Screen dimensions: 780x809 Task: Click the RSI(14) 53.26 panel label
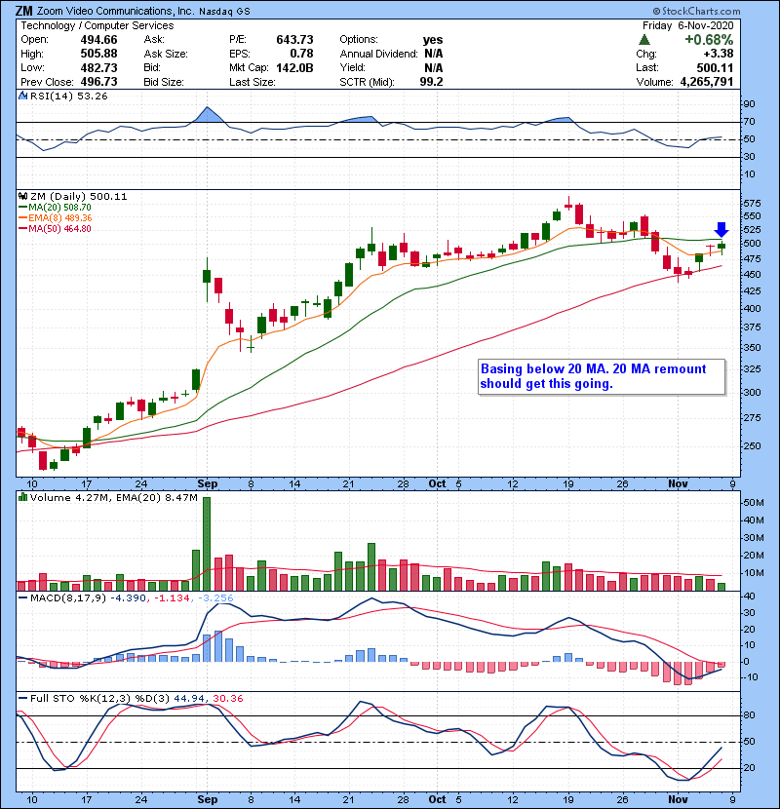(x=68, y=96)
